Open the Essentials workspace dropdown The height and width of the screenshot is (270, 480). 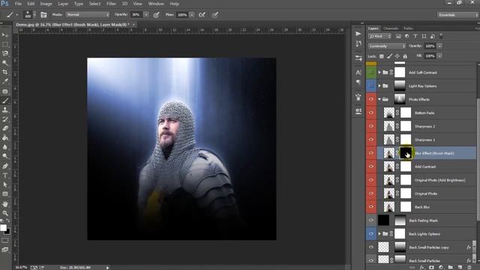pos(457,15)
